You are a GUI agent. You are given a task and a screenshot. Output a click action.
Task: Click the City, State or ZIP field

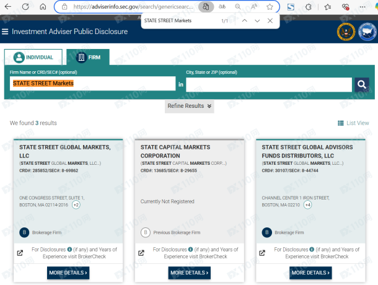[x=269, y=84]
